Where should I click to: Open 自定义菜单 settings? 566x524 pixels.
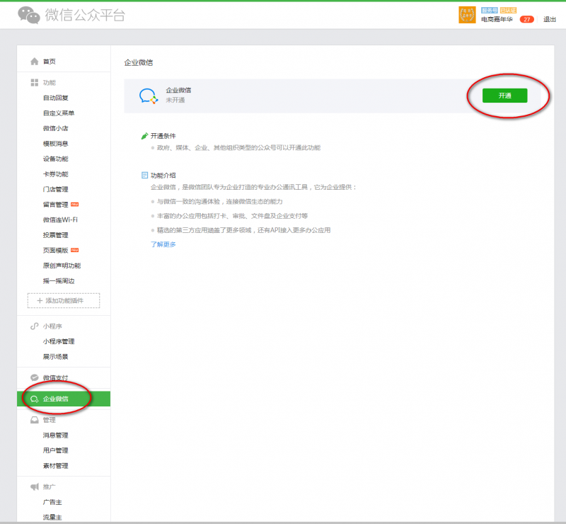pyautogui.click(x=59, y=113)
